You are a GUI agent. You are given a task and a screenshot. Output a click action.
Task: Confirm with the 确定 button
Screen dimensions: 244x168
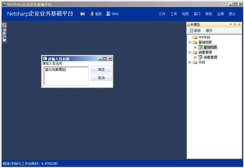[x=101, y=69]
